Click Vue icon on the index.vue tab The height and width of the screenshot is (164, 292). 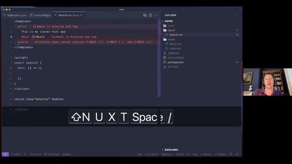[x=5, y=15]
